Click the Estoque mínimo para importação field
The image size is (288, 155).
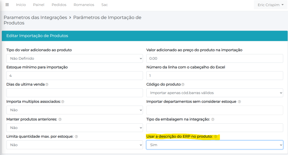(x=74, y=76)
